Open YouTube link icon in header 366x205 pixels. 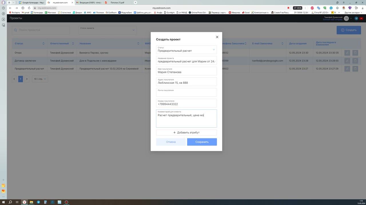click(361, 18)
